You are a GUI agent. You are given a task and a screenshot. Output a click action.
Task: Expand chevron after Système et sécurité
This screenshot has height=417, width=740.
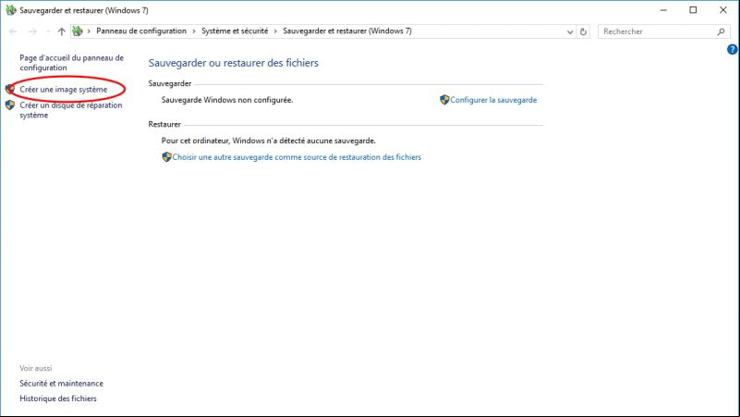coord(275,31)
